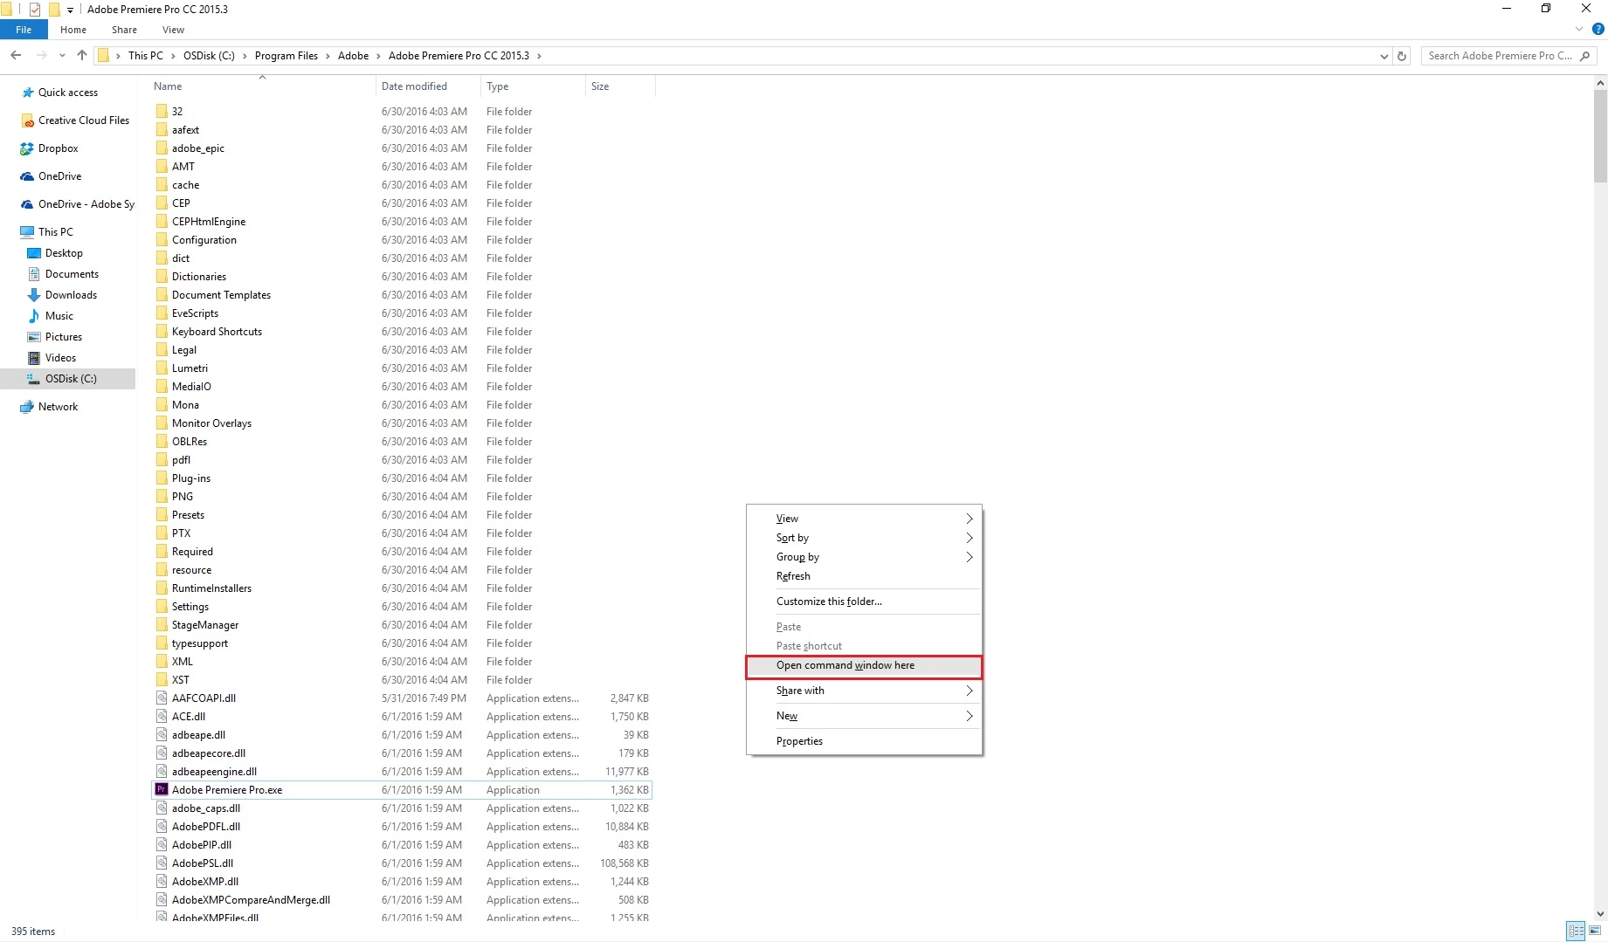This screenshot has width=1608, height=942.
Task: Open the View ribbon tab
Action: tap(173, 30)
